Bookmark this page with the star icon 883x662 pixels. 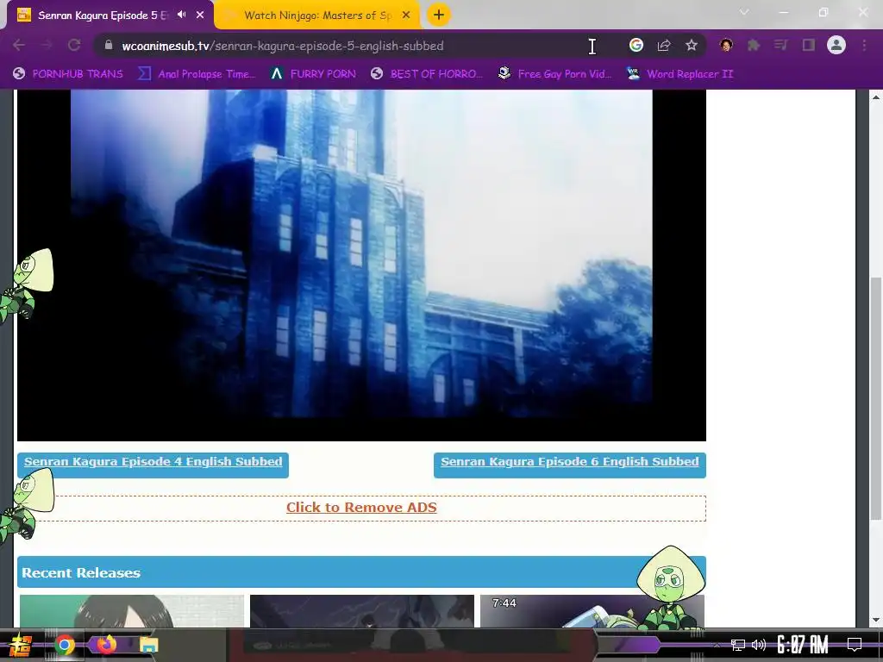coord(692,45)
